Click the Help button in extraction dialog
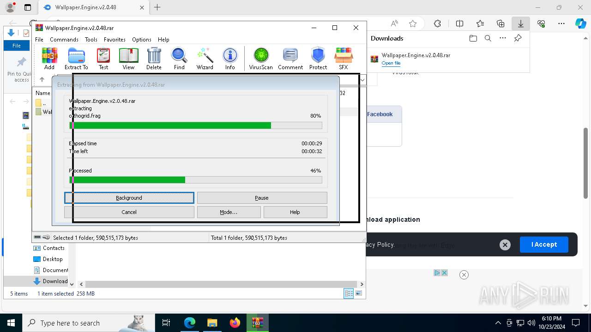Image resolution: width=591 pixels, height=332 pixels. pos(295,212)
